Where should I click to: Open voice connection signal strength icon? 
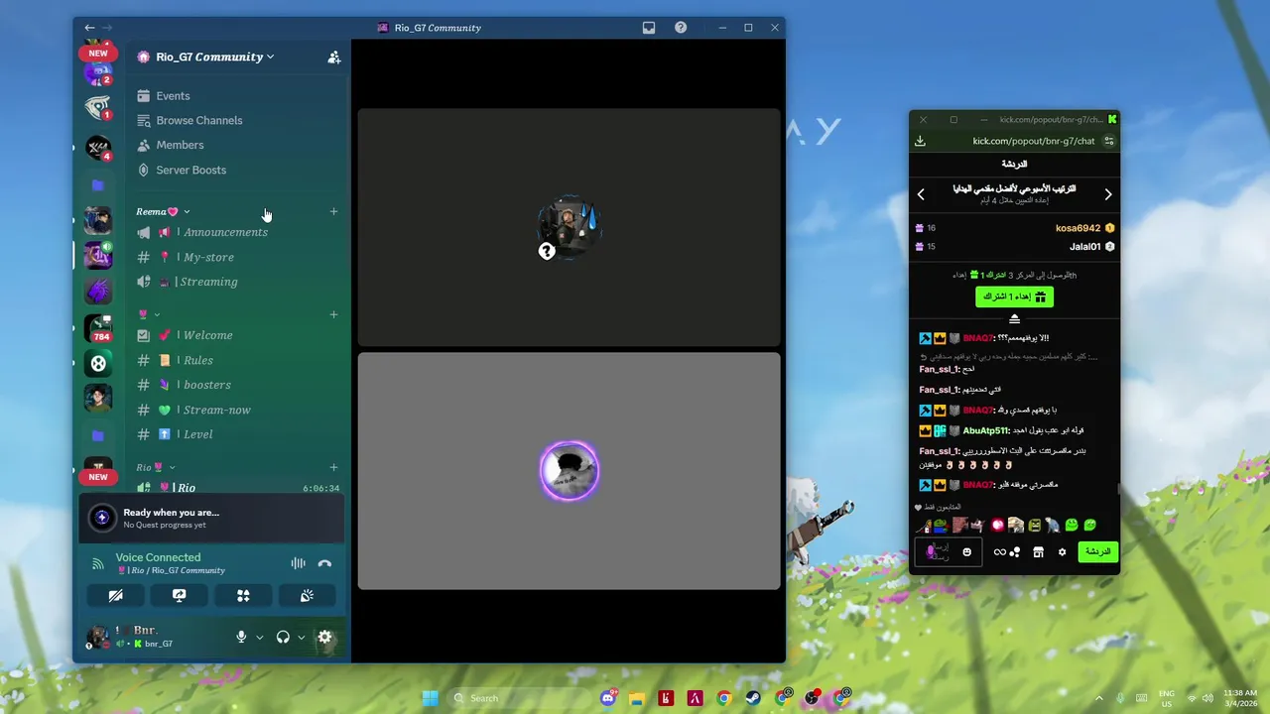click(97, 563)
